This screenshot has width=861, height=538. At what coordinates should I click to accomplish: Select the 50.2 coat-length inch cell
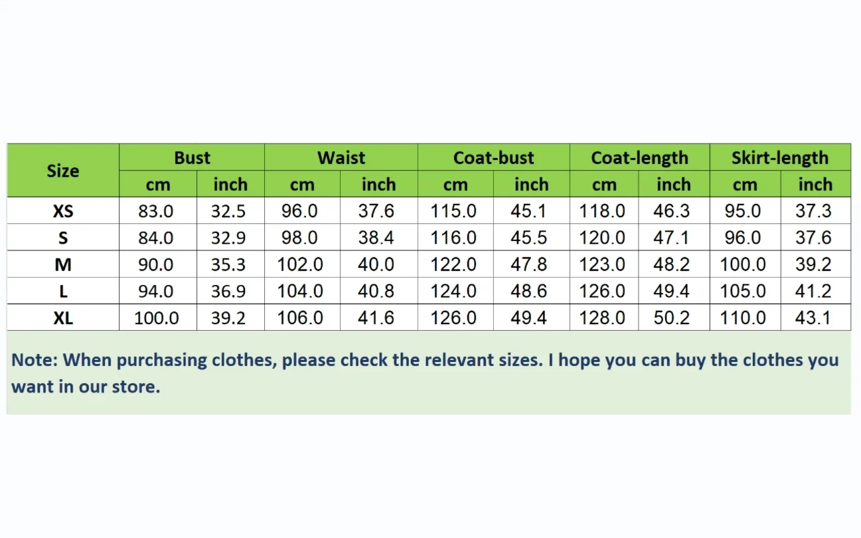tap(672, 317)
